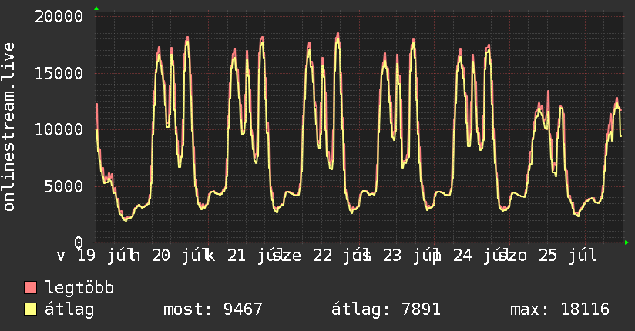635x331 pixels.
Task: Click the highest peak on 22 júl
Action: (x=338, y=34)
